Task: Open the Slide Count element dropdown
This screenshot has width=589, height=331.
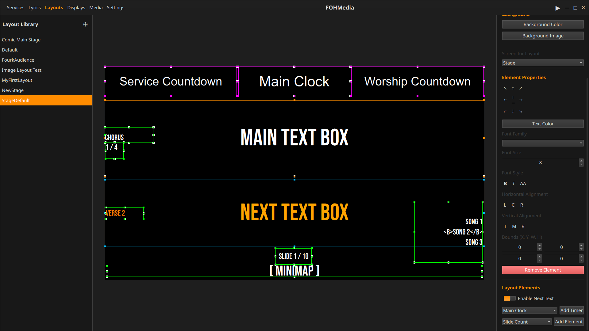Action: (527, 322)
